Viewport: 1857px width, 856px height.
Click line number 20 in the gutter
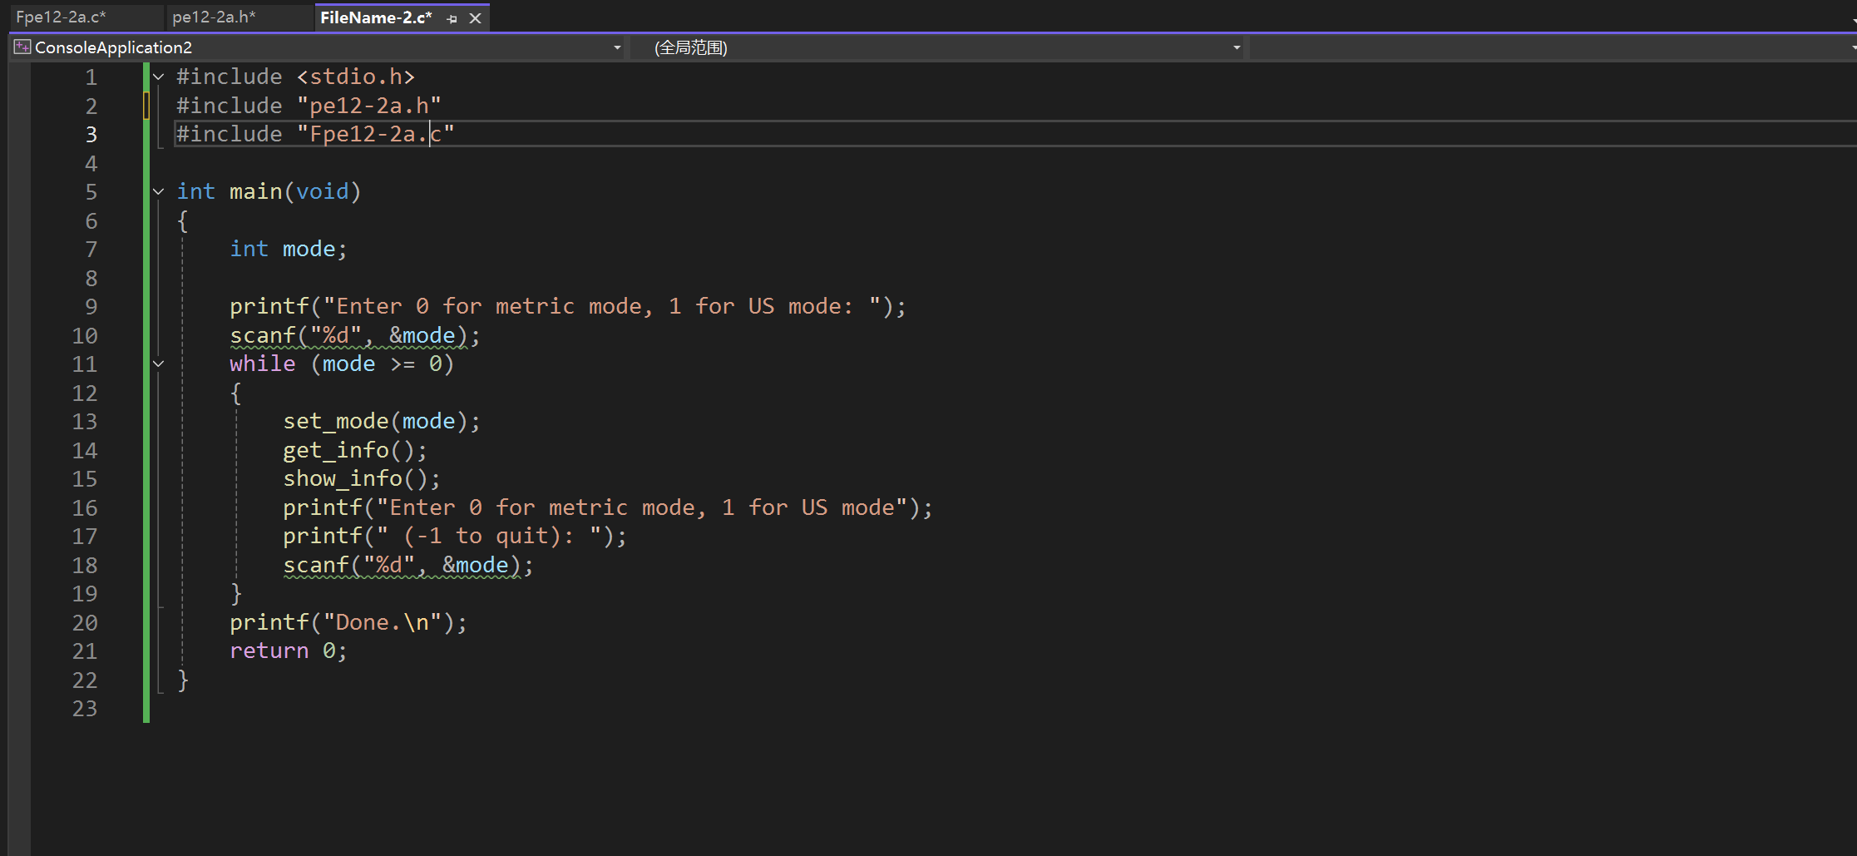point(85,623)
